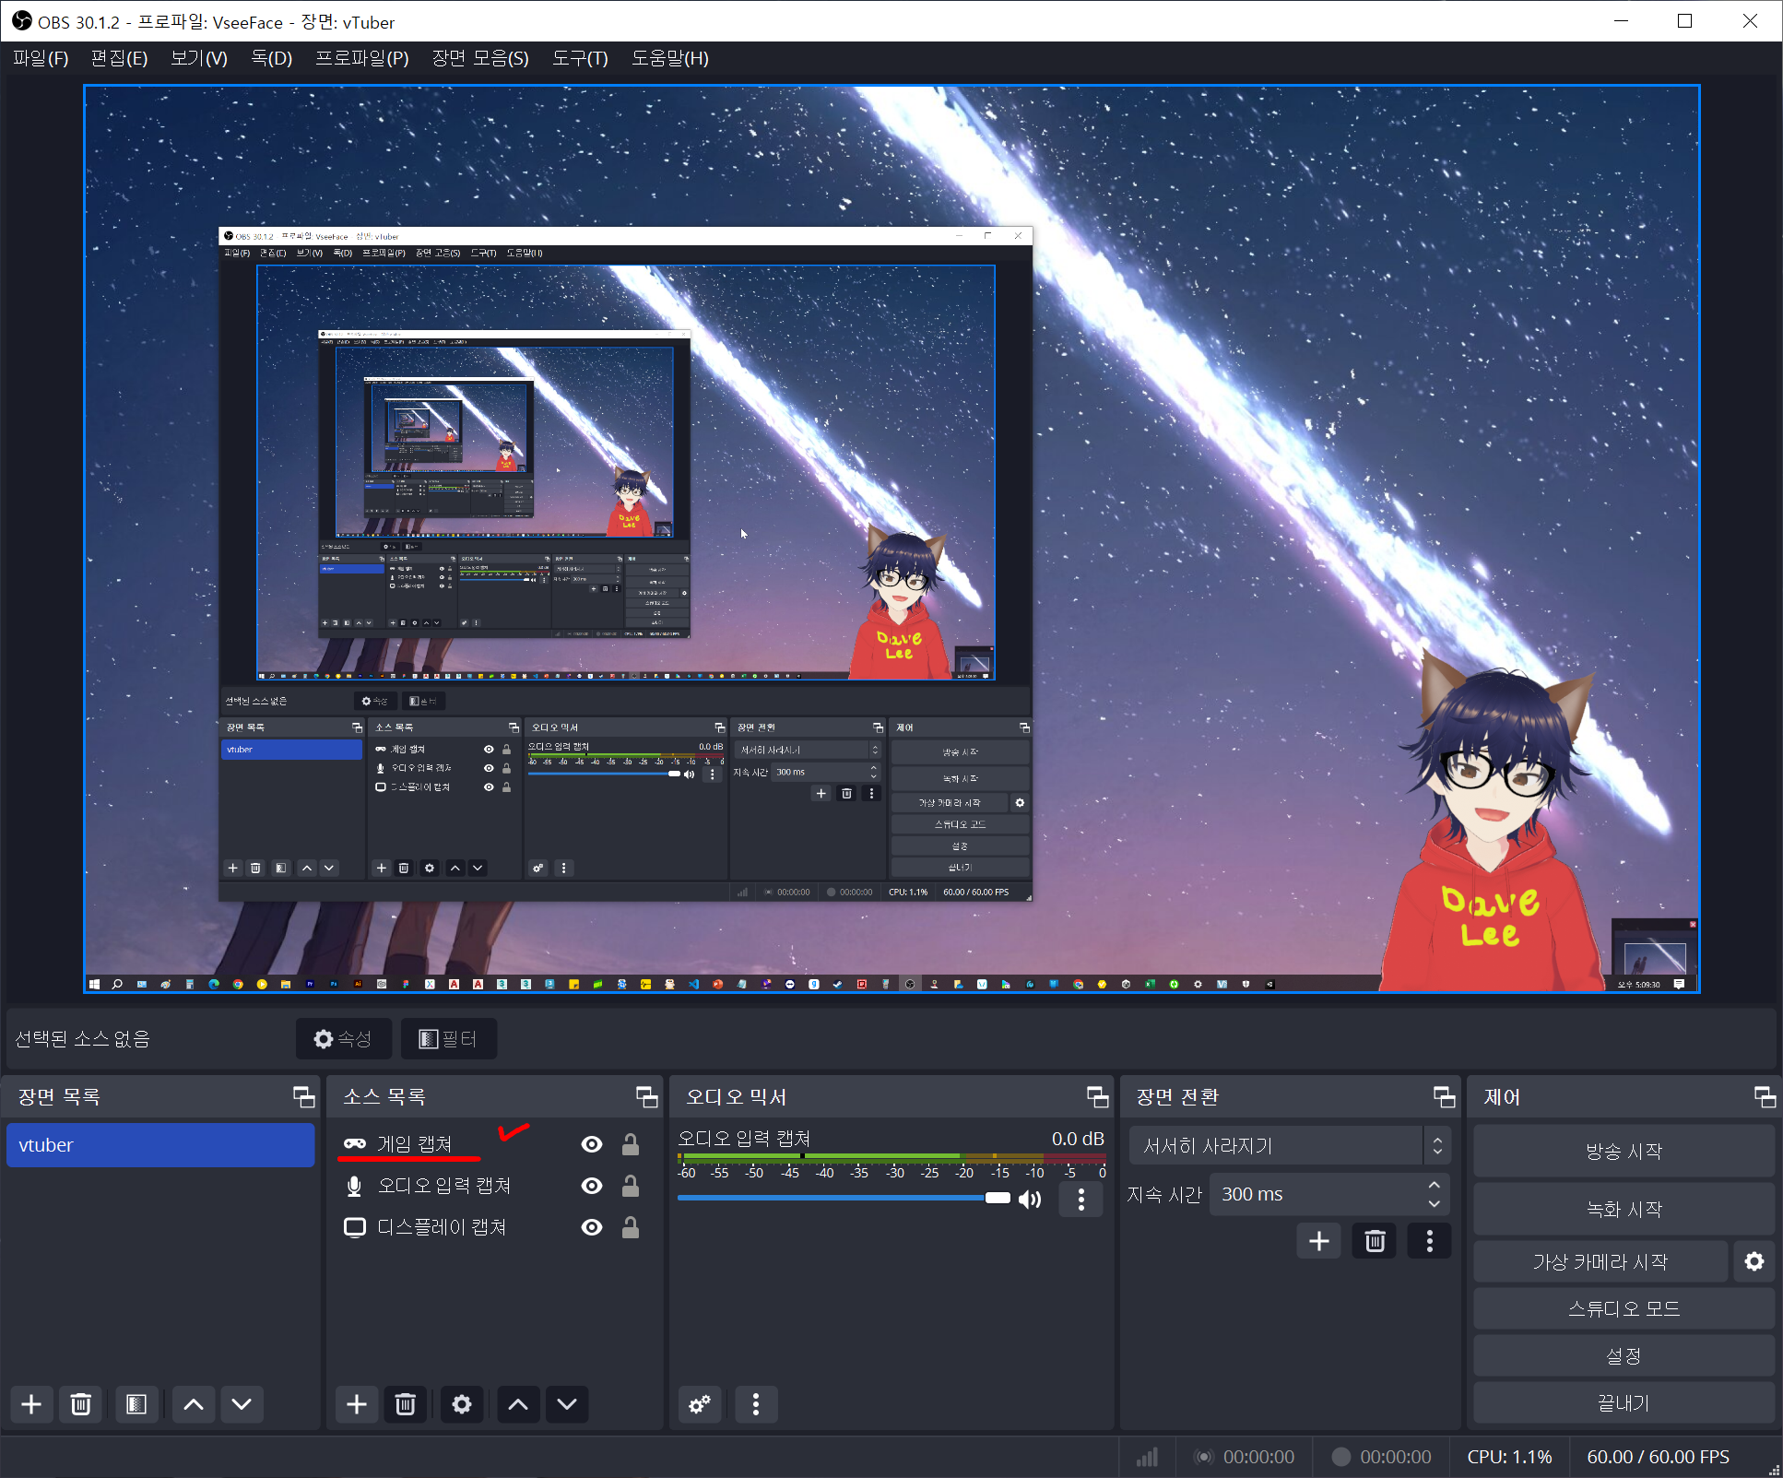
Task: Open the 프로파일(P) menu
Action: 361,58
